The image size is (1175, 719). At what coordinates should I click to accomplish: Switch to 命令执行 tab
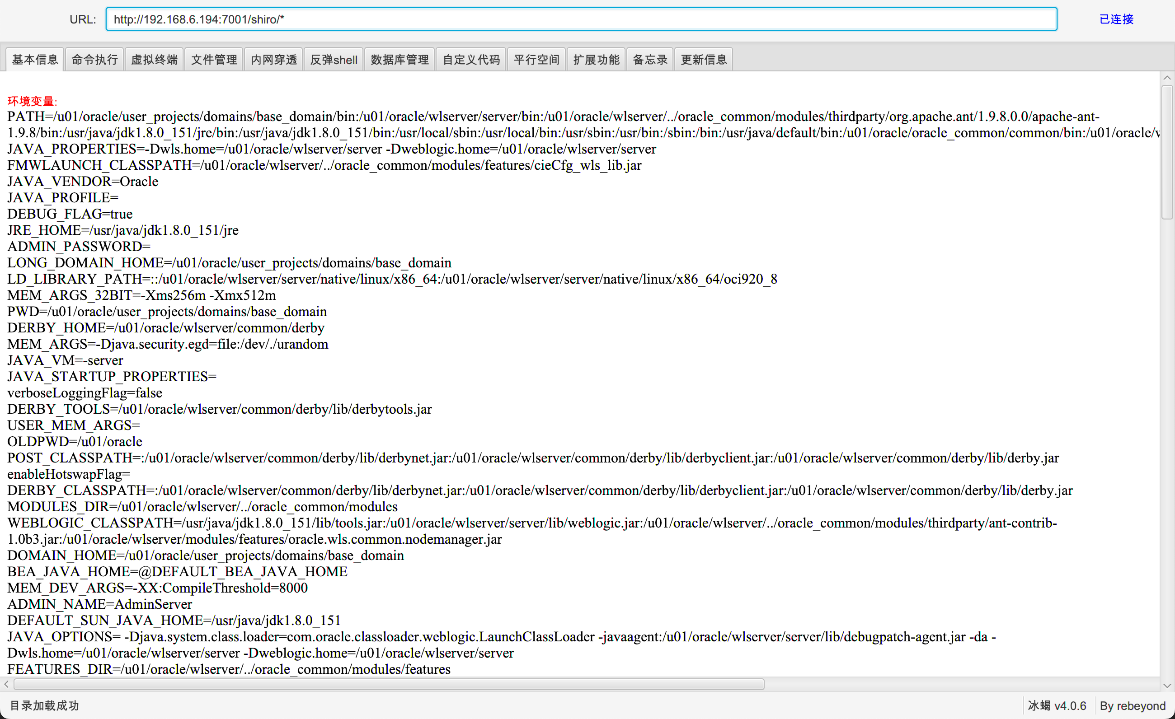click(x=94, y=60)
